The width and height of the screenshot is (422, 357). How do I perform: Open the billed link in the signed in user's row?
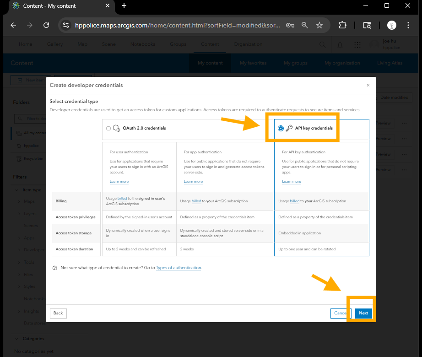(x=122, y=198)
